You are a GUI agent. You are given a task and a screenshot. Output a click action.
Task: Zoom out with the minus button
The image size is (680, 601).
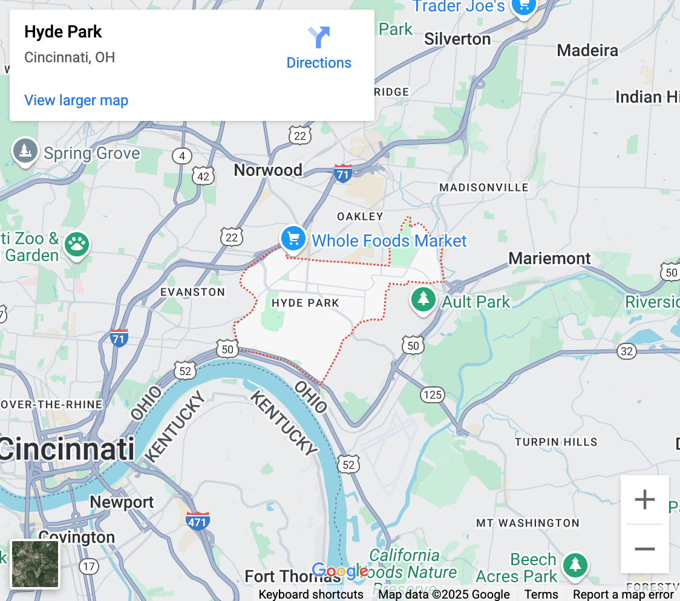coord(644,549)
